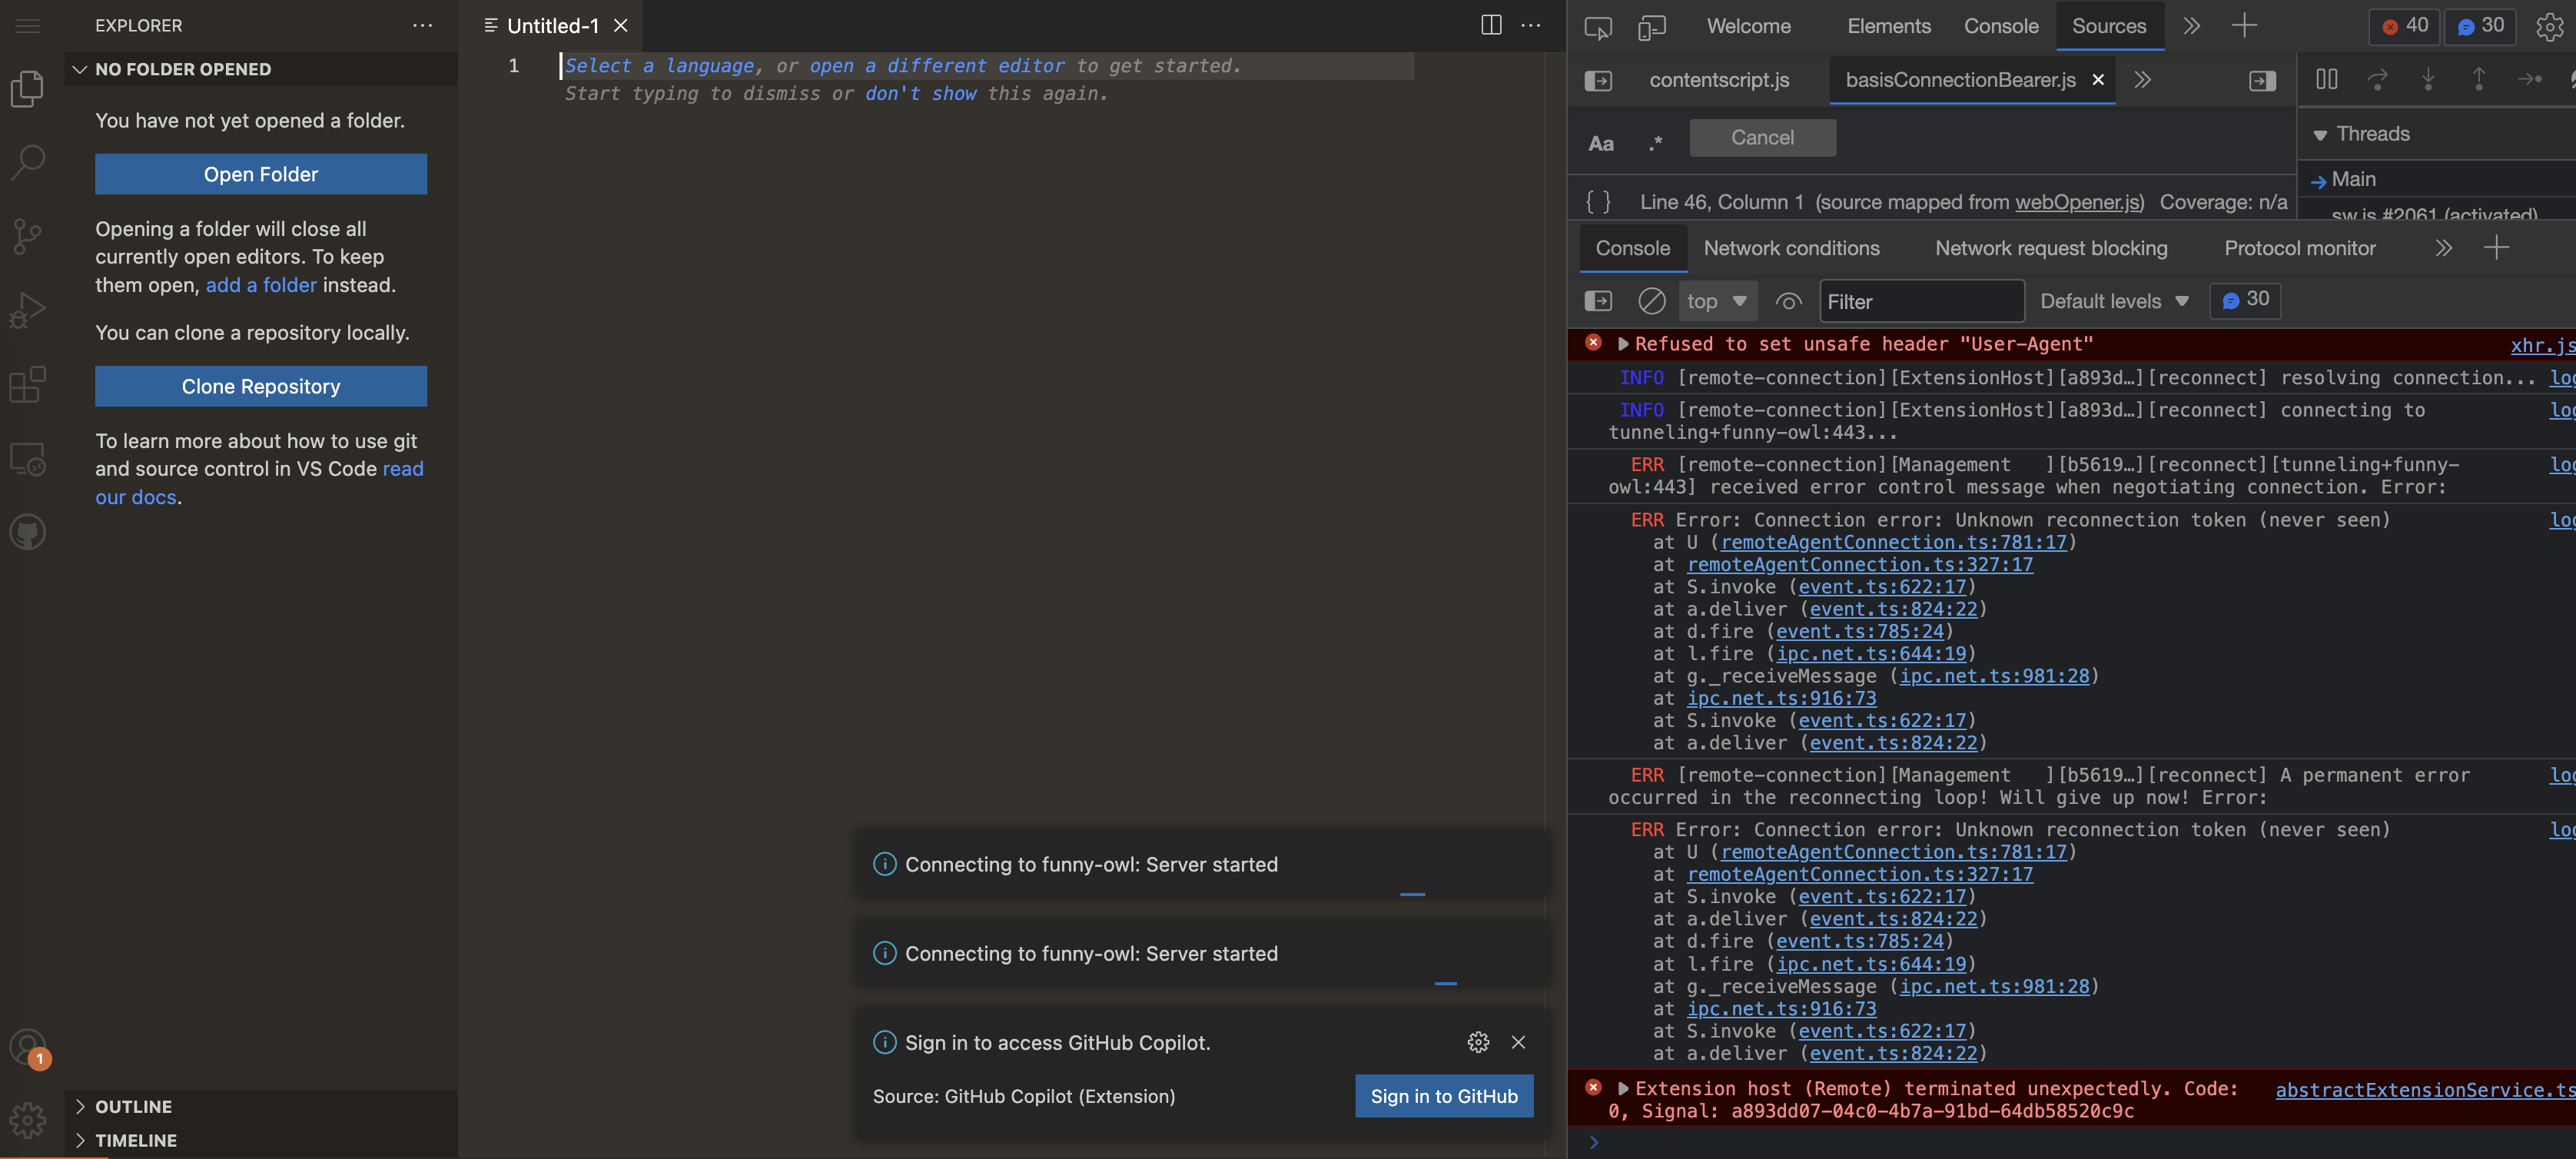Click the Sign in to GitHub button
Image resolution: width=2576 pixels, height=1159 pixels.
tap(1443, 1096)
